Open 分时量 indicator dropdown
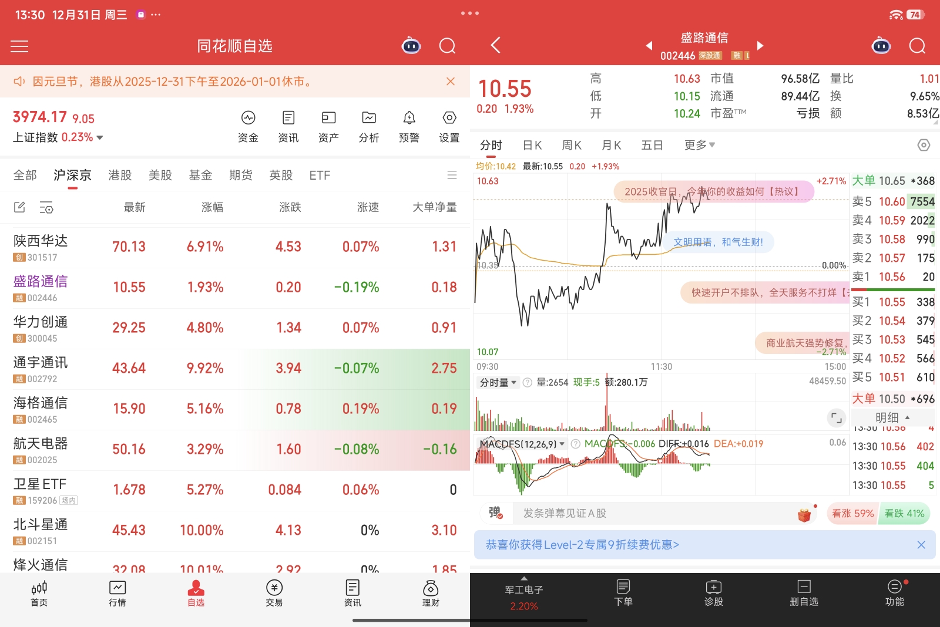Viewport: 940px width, 627px height. pyautogui.click(x=498, y=382)
